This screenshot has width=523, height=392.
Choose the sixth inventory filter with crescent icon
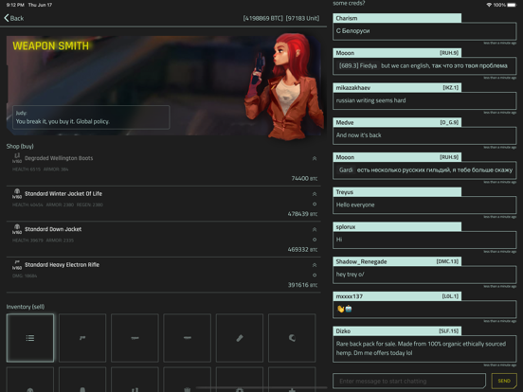click(x=292, y=338)
